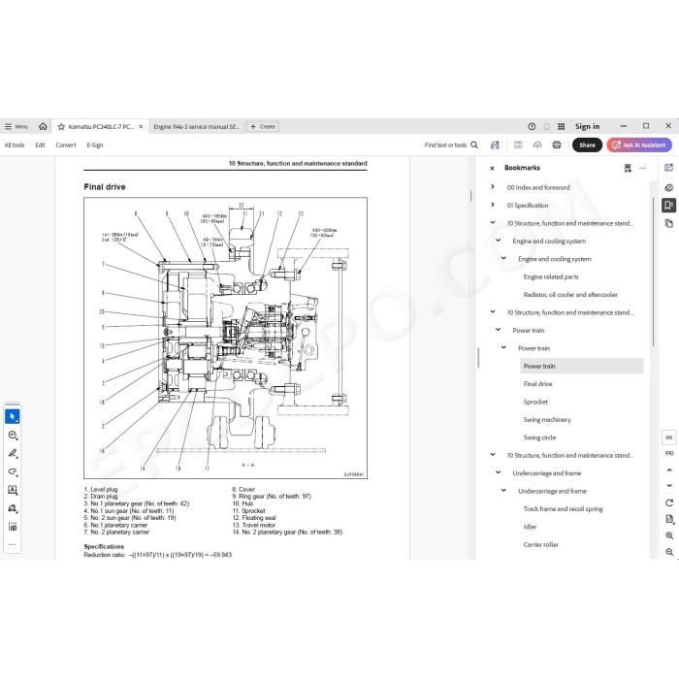Open the Swing machinery bookmark
Viewport: 679px width, 679px height.
(547, 420)
